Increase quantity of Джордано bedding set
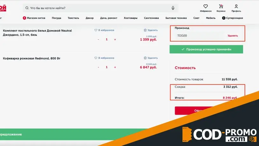The image size is (259, 146). (x=115, y=40)
